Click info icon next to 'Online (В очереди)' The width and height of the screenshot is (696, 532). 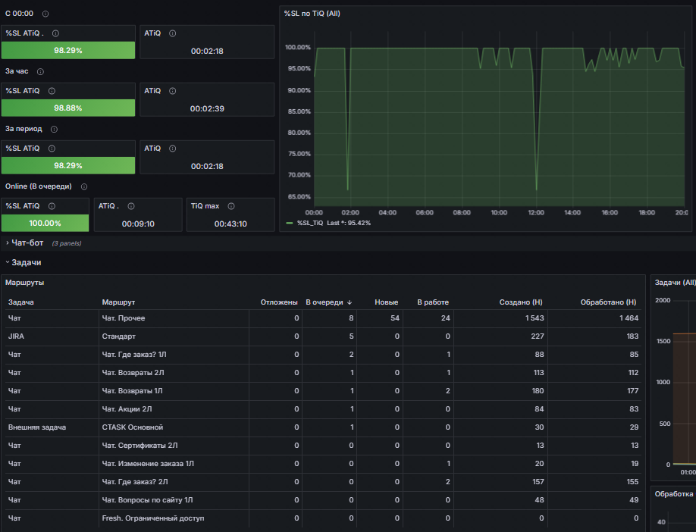pyautogui.click(x=84, y=186)
